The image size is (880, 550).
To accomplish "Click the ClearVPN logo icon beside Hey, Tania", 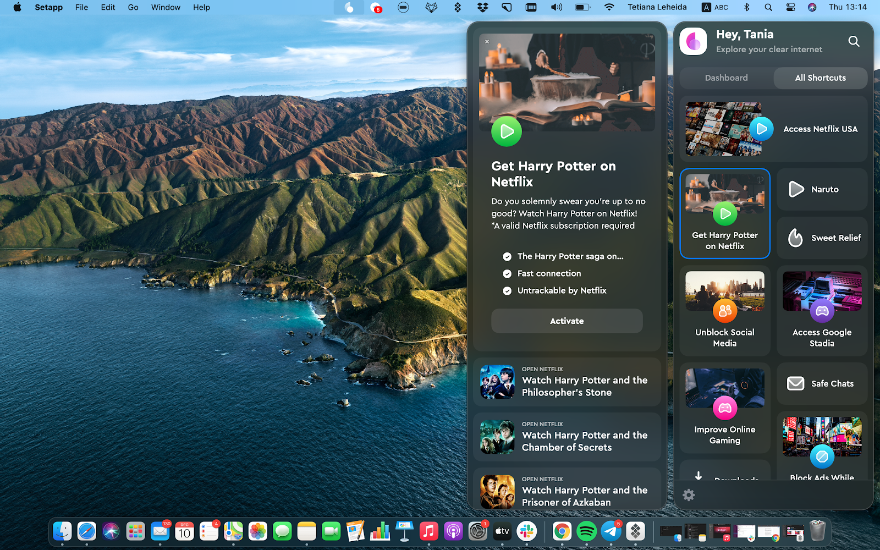I will (693, 41).
